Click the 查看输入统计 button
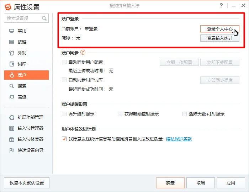 tap(219, 38)
